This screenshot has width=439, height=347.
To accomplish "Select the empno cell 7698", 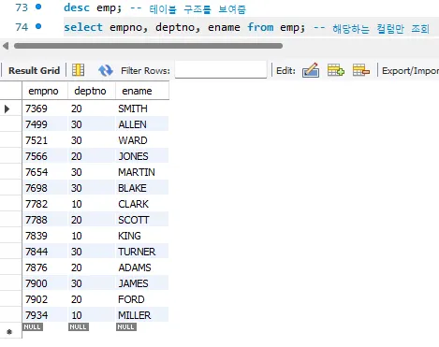I will coord(45,188).
